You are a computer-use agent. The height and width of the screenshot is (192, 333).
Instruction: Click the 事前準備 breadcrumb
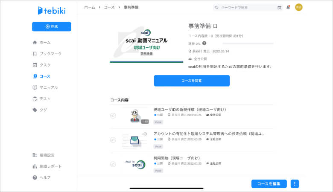pos(131,7)
